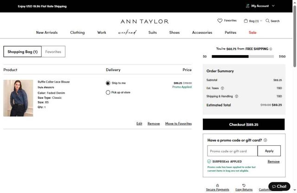297x193 pixels.
Task: Open the Sale menu
Action: point(252,32)
